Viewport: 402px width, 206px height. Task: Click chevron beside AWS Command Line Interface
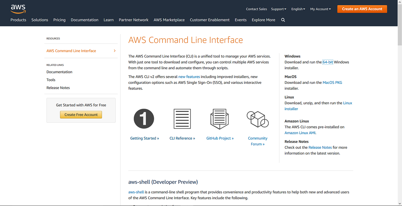115,51
